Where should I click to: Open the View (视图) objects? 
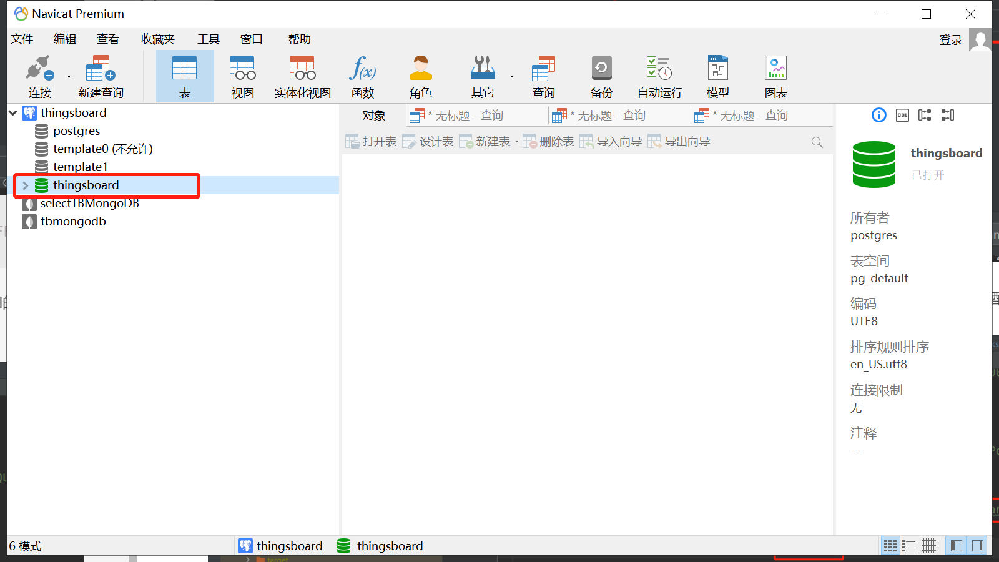pyautogui.click(x=242, y=76)
